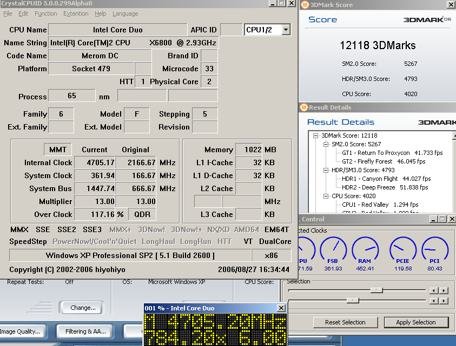Close the CrystalCPUID window
Image resolution: width=456 pixels, height=346 pixels.
pos(292,3)
